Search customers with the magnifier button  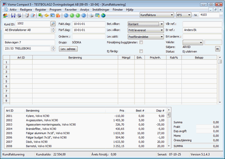pyautogui.click(x=53, y=24)
